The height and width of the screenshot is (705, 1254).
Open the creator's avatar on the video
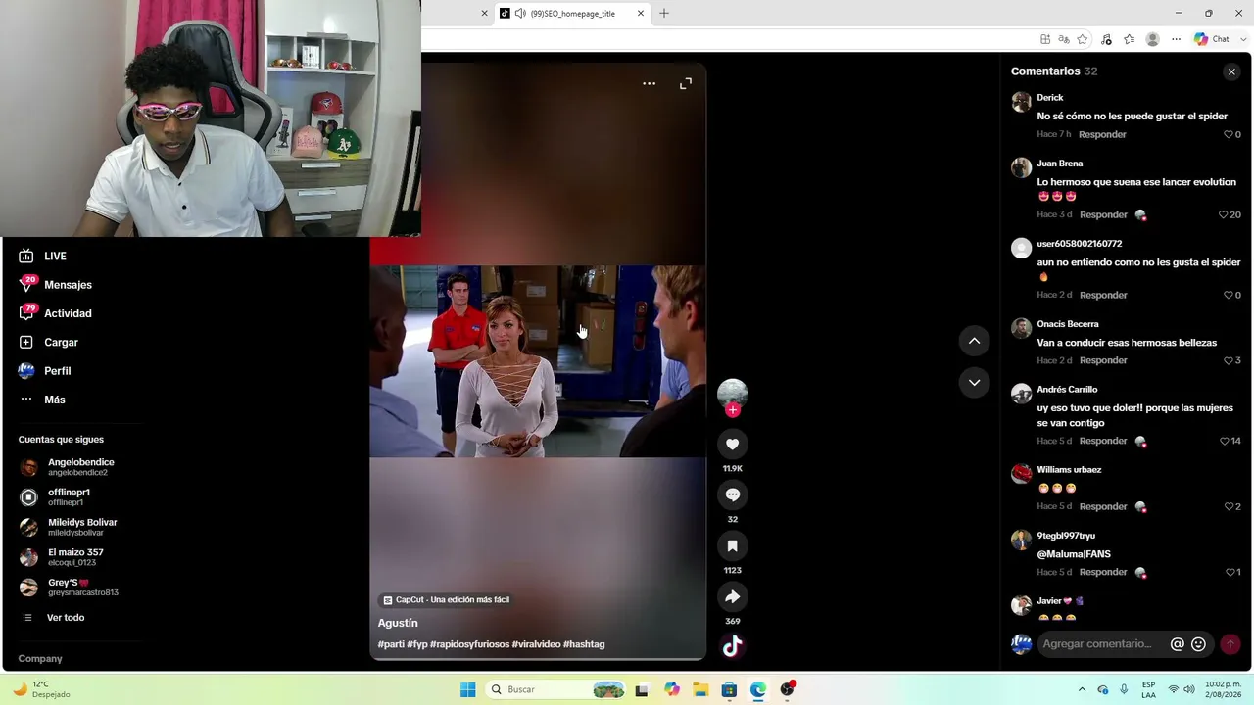click(x=732, y=394)
